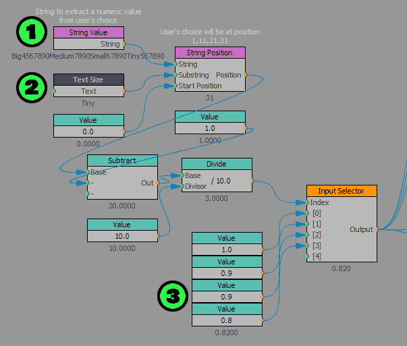Click the comment "User's choice will be at position"

(210, 32)
